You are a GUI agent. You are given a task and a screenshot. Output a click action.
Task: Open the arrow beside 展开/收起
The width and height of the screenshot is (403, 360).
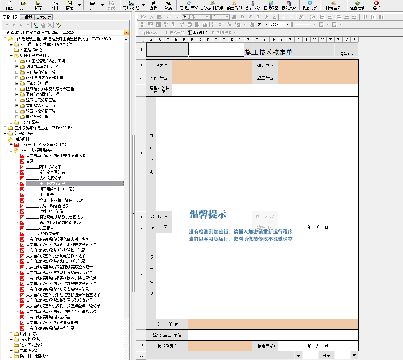pos(144,5)
